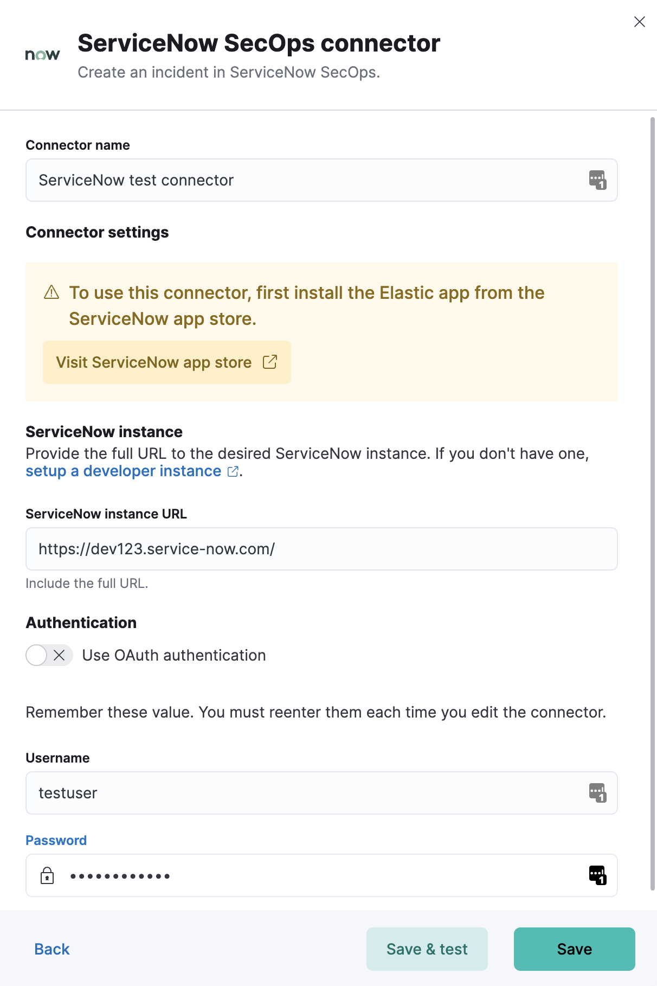Click the ServiceNow 'now' logo
657x986 pixels.
(42, 54)
